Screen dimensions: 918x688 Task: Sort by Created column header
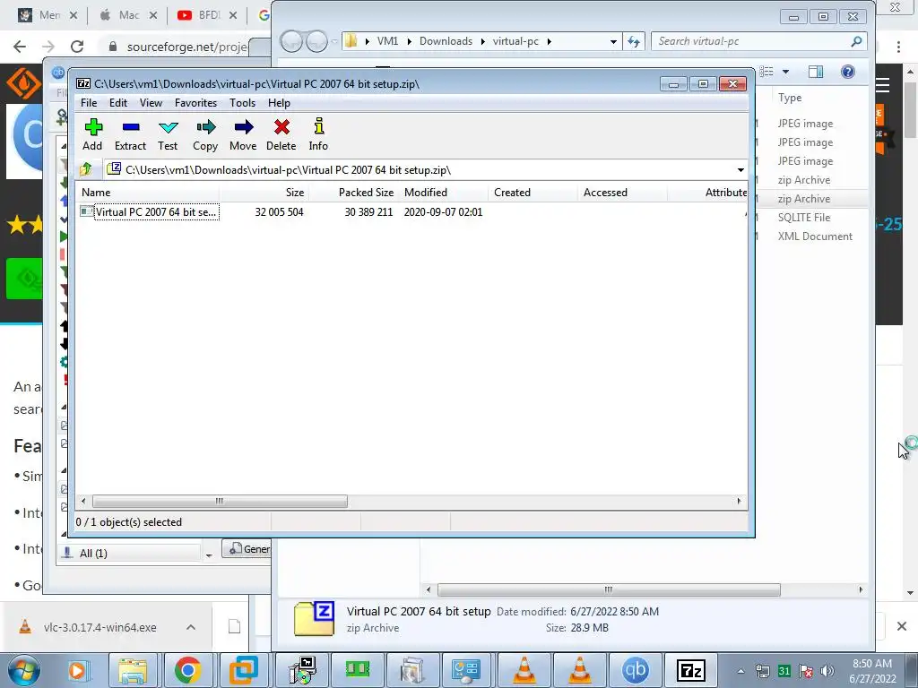[533, 193]
